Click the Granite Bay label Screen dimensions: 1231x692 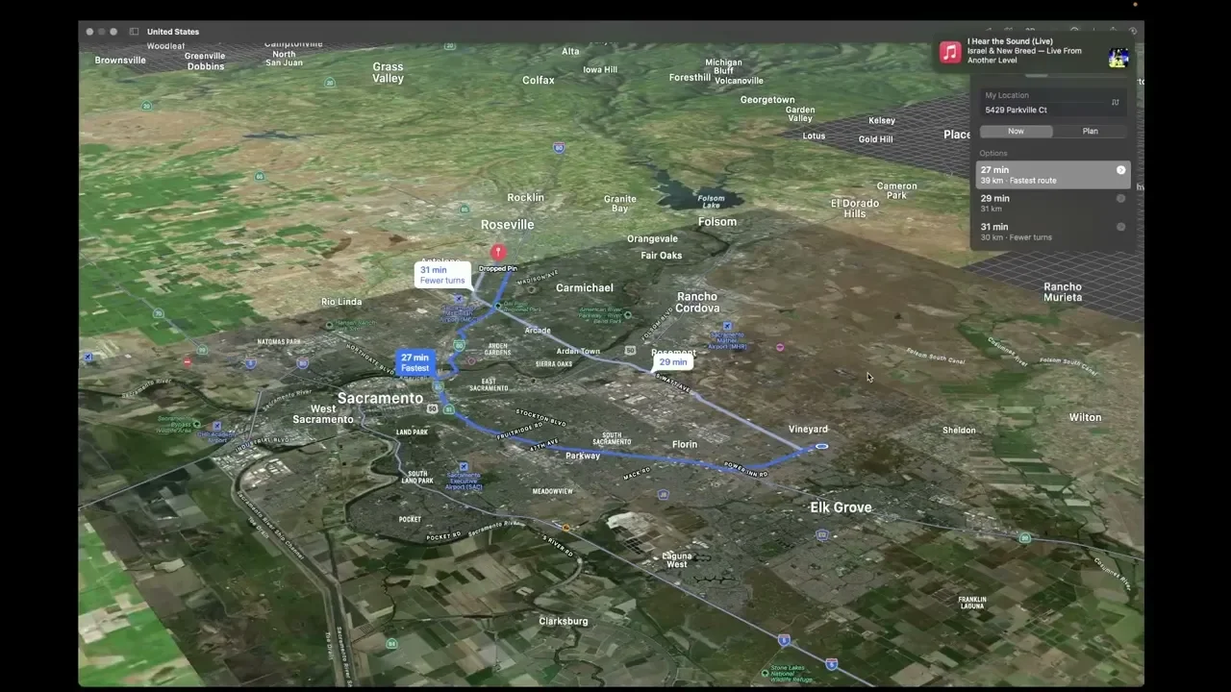tap(620, 204)
